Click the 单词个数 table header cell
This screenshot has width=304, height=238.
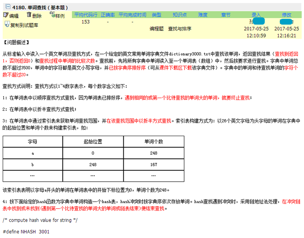tap(154, 142)
